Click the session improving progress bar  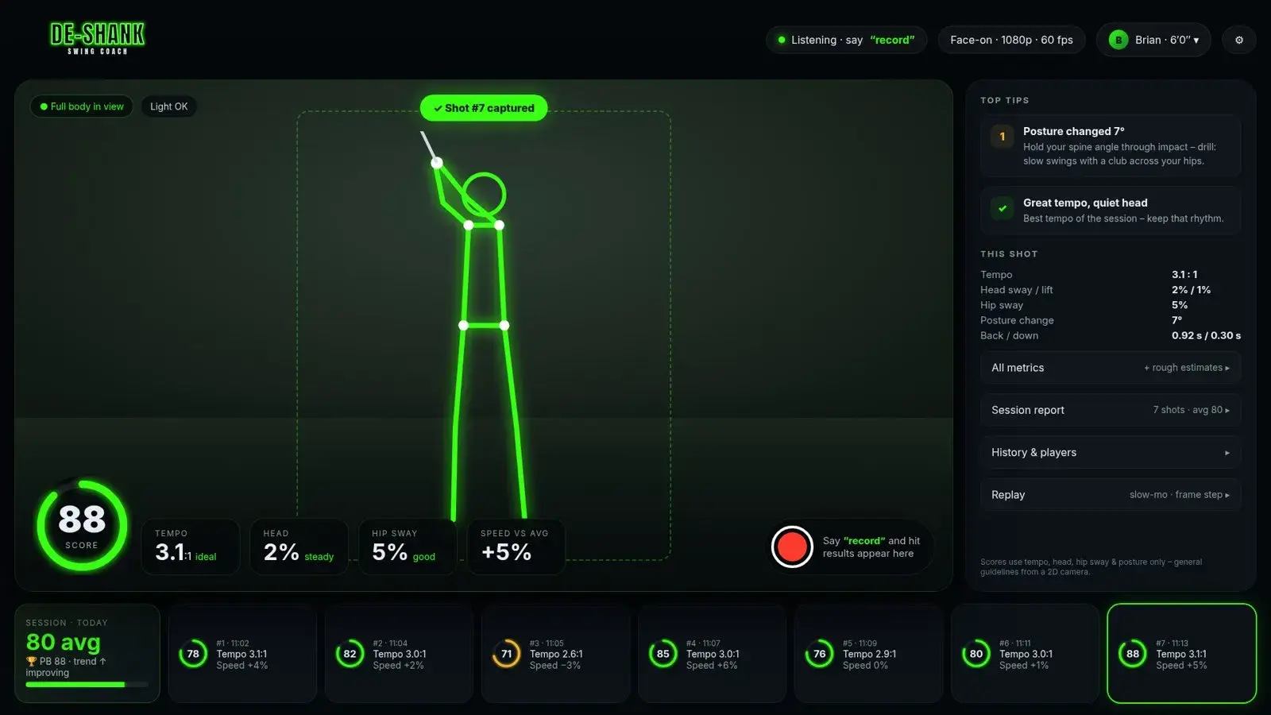(x=87, y=684)
